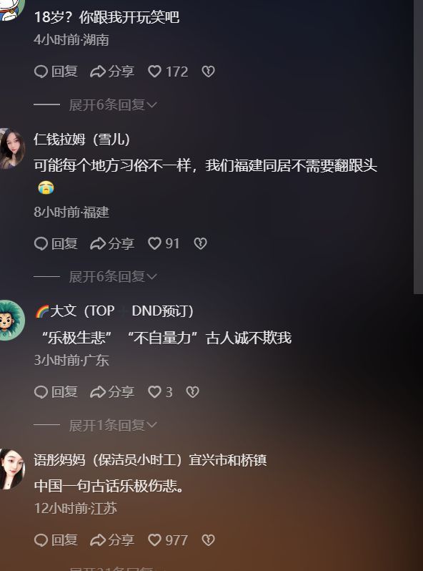Open 大文's lion avatar

pyautogui.click(x=11, y=321)
